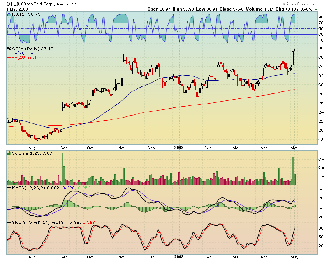
Task: Click the Mar label under the Slow STO panel
Action: coord(236,257)
